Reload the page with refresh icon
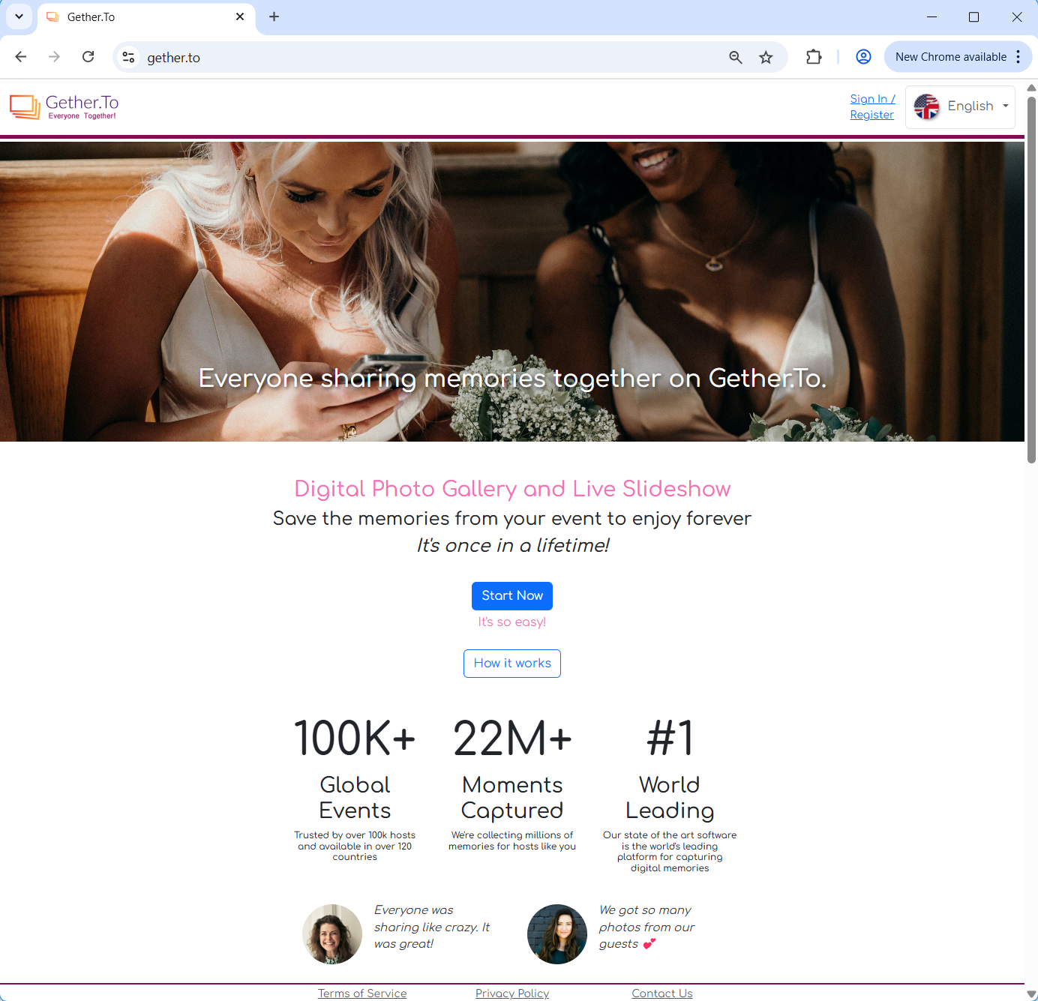 click(x=88, y=57)
